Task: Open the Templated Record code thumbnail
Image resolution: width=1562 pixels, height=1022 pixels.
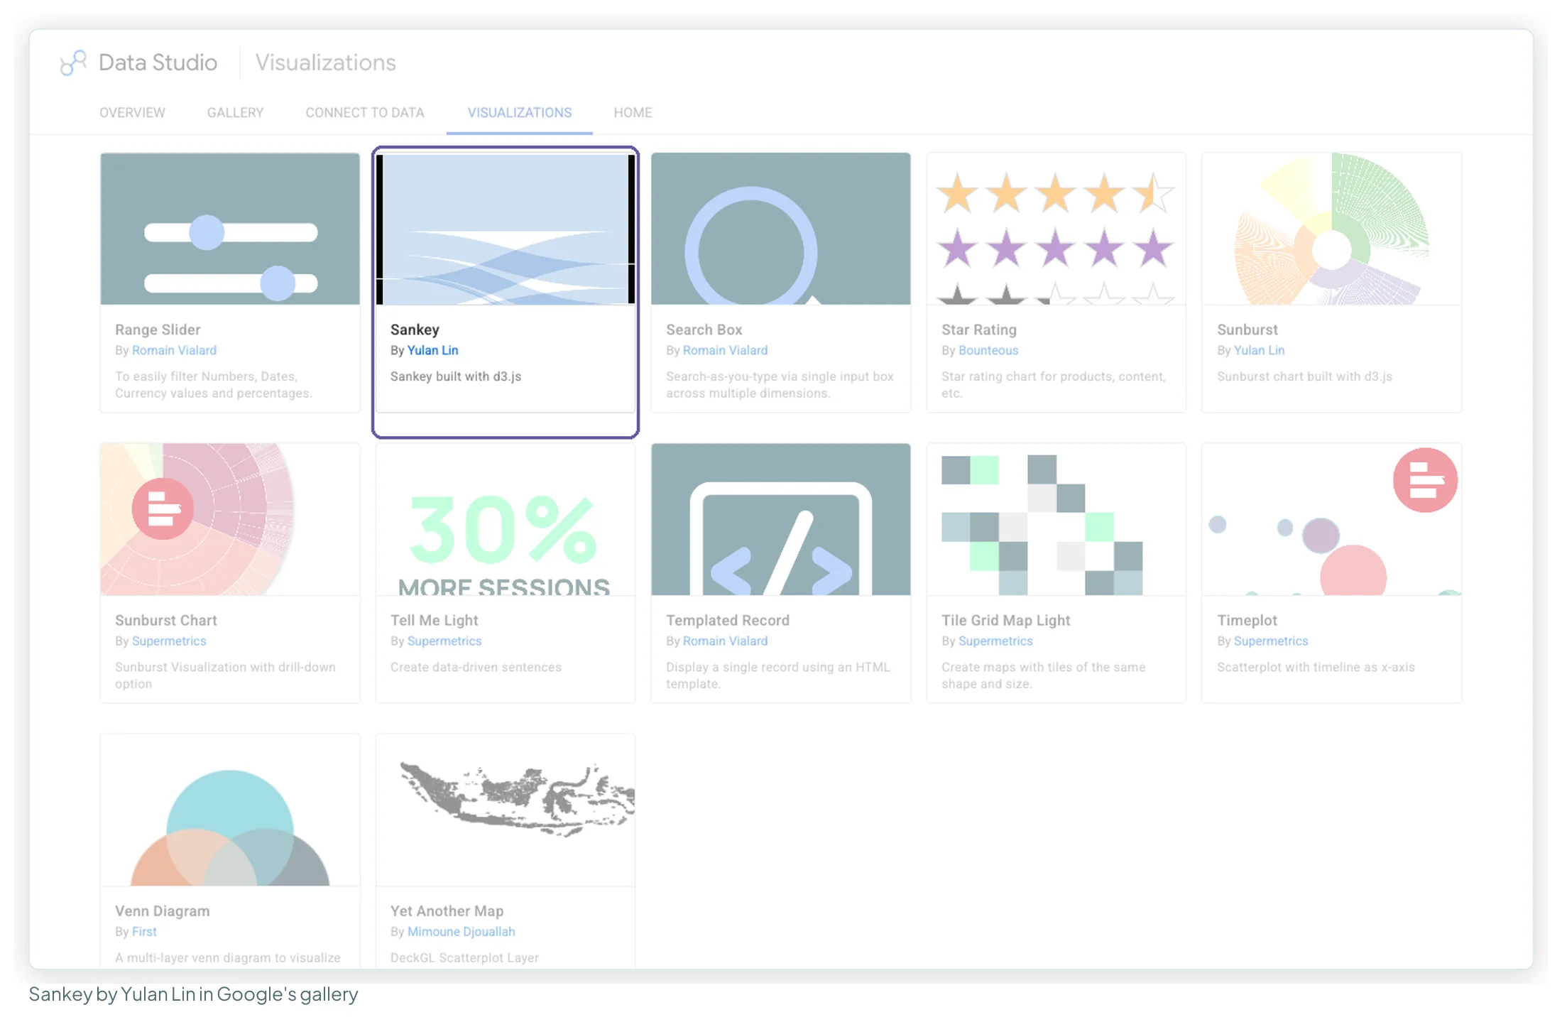Action: 781,519
